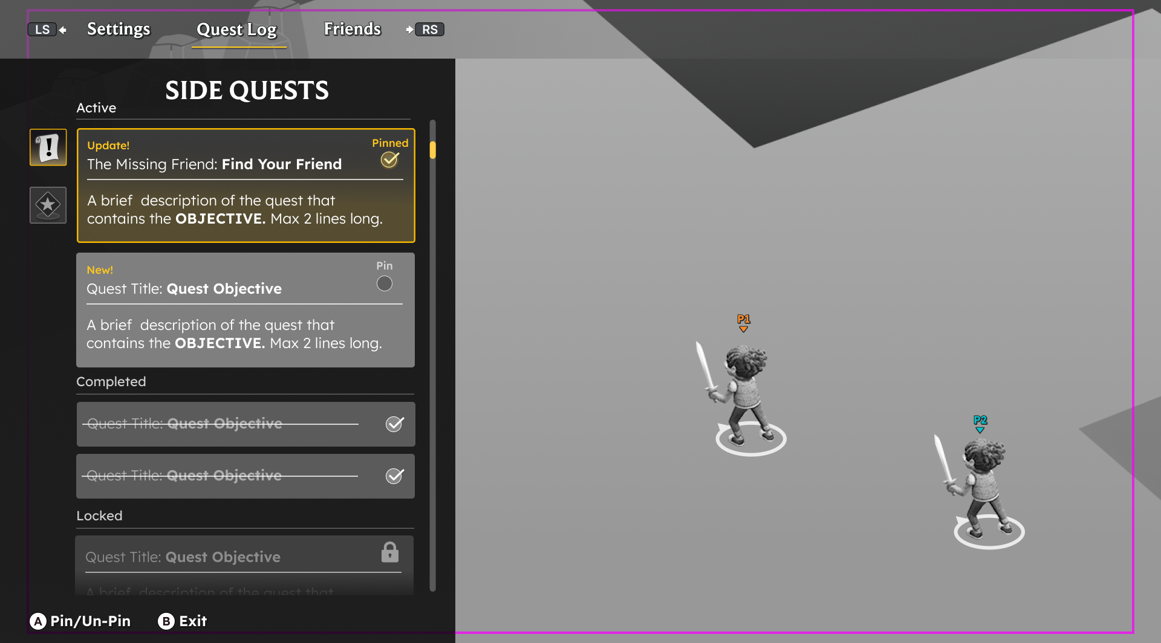Select The Missing Friend: Find Your Friend quest

click(246, 186)
